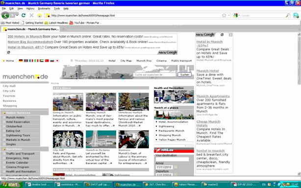Open Living in Munich thumbnail image
This screenshot has width=301, height=188.
[x=68, y=101]
